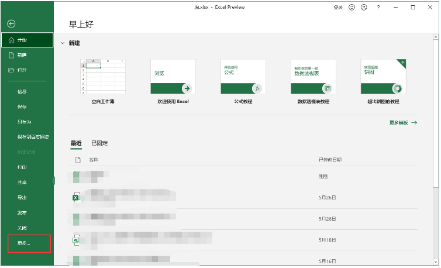The height and width of the screenshot is (268, 441).
Task: Click the 名称 column header
Action: pos(94,160)
